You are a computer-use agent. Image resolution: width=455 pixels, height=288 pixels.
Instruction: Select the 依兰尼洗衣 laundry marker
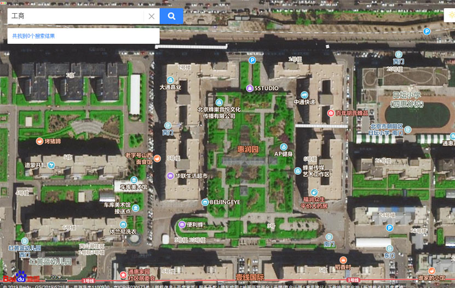coord(123,225)
